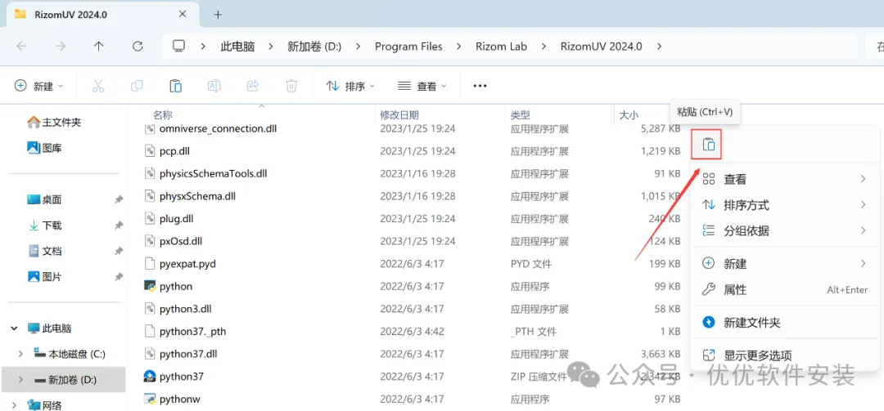Click the Rename icon in the toolbar

214,86
